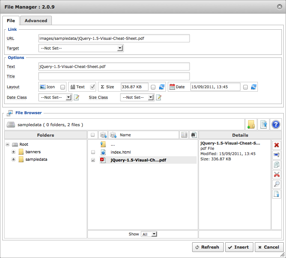Viewport: 286px width, 258px height.
Task: Expand the banners folder
Action: tap(14, 152)
